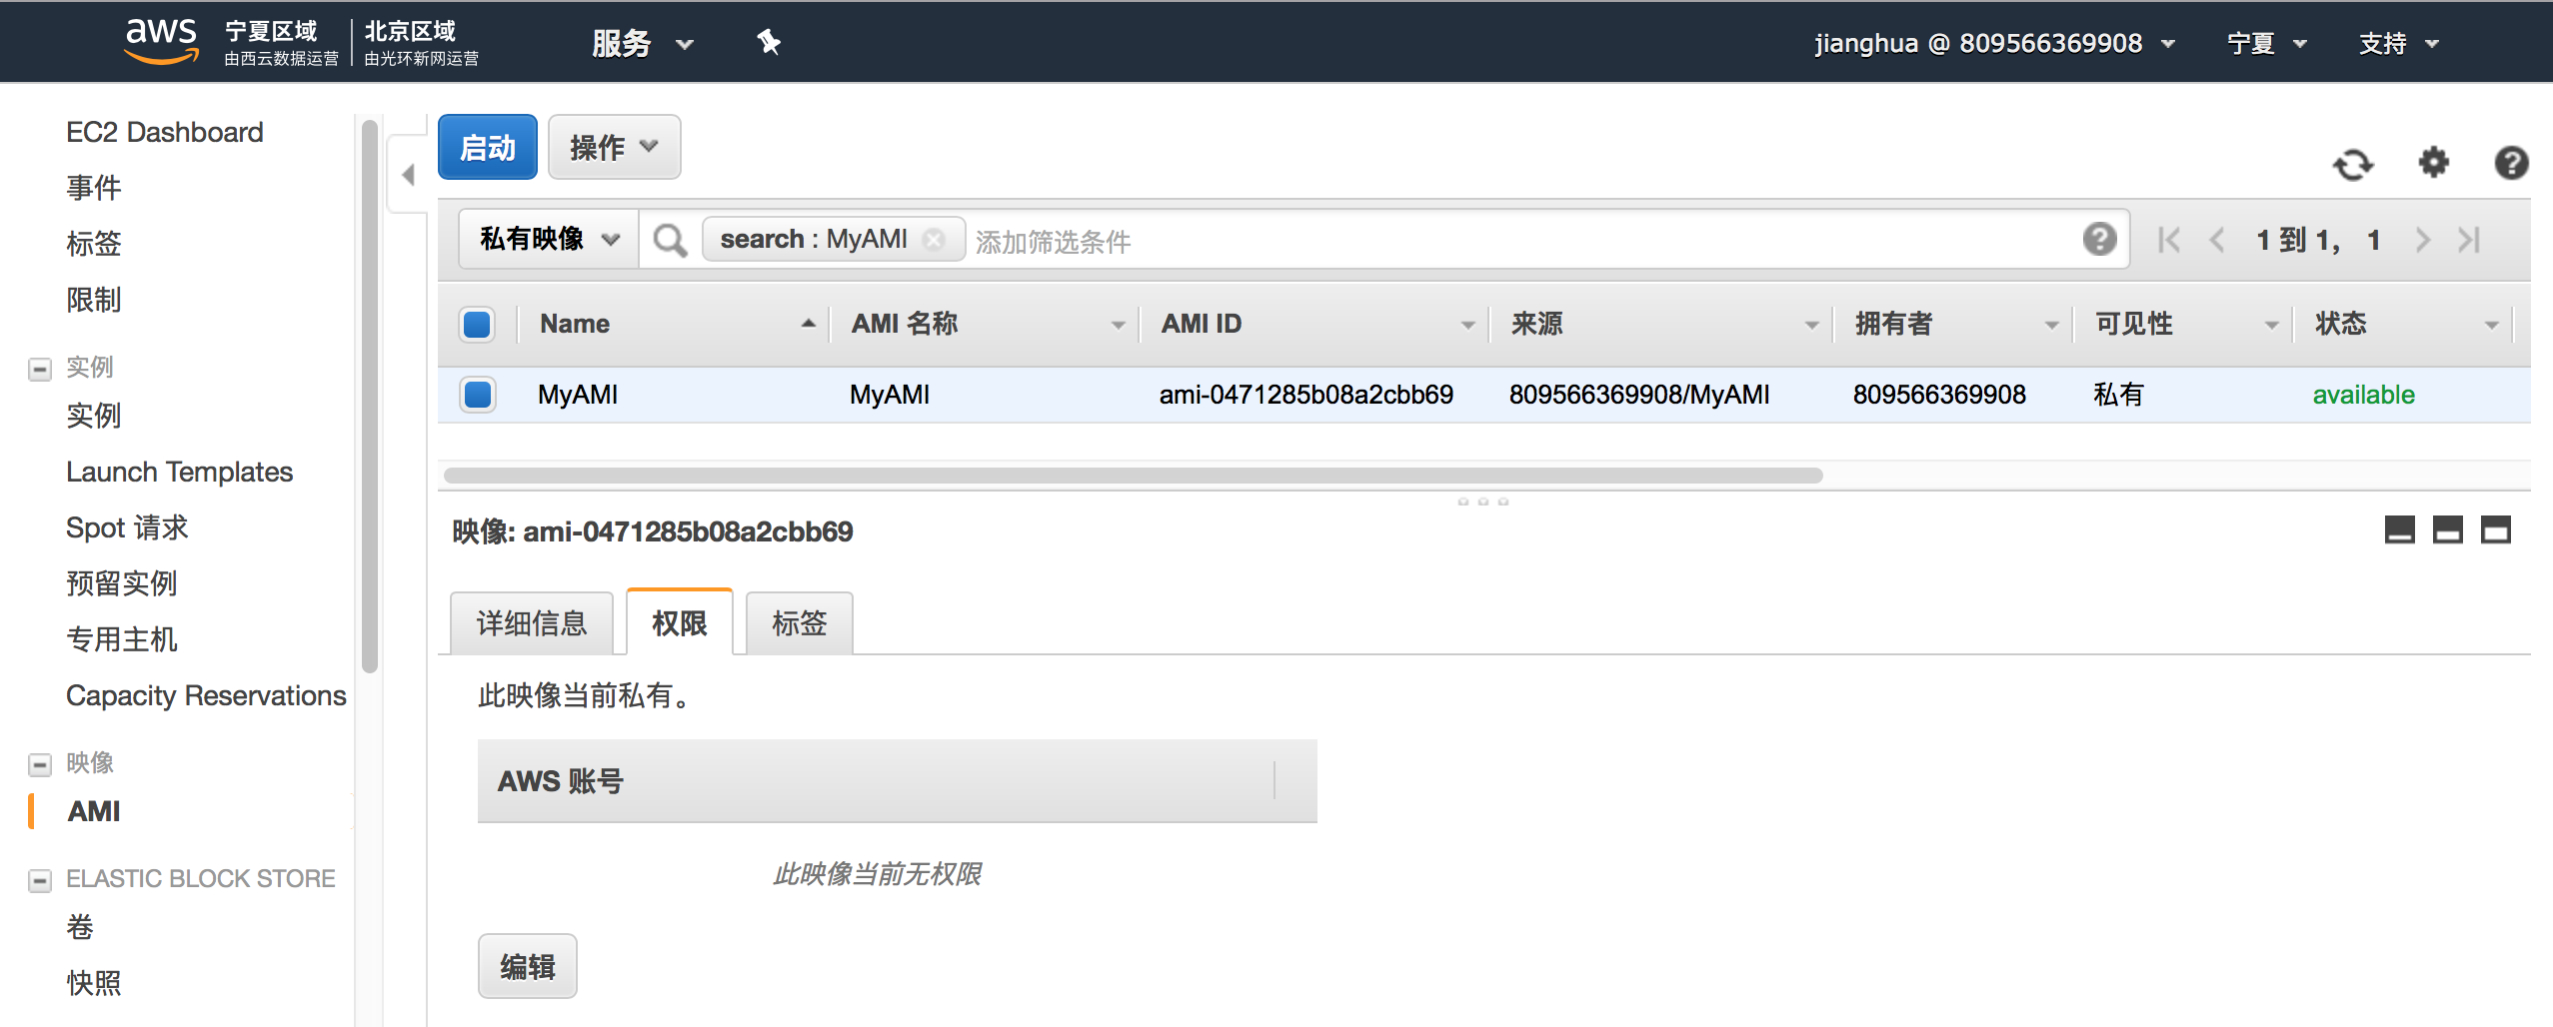
Task: Go to last page of results
Action: click(x=2469, y=240)
